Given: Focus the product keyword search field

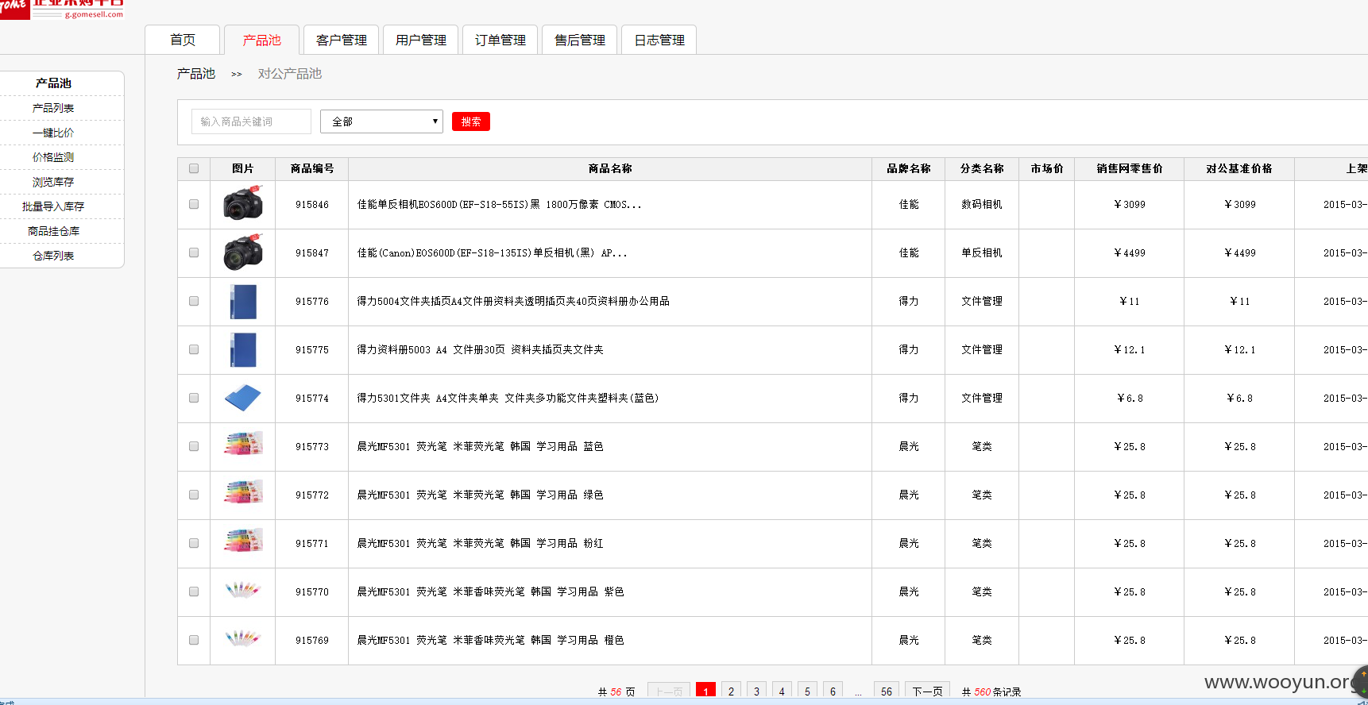Looking at the screenshot, I should point(251,121).
